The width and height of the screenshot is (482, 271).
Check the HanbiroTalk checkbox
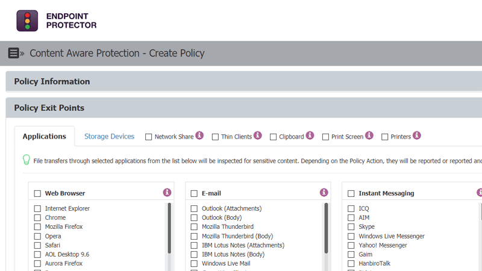[351, 264]
